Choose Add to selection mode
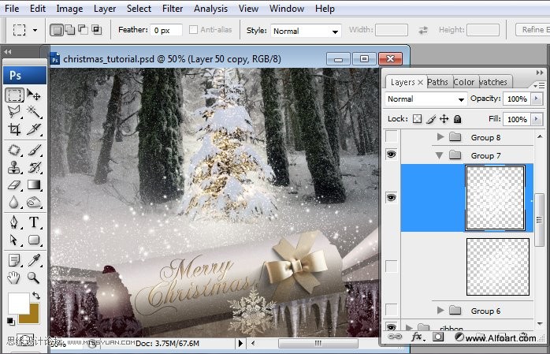 70,30
